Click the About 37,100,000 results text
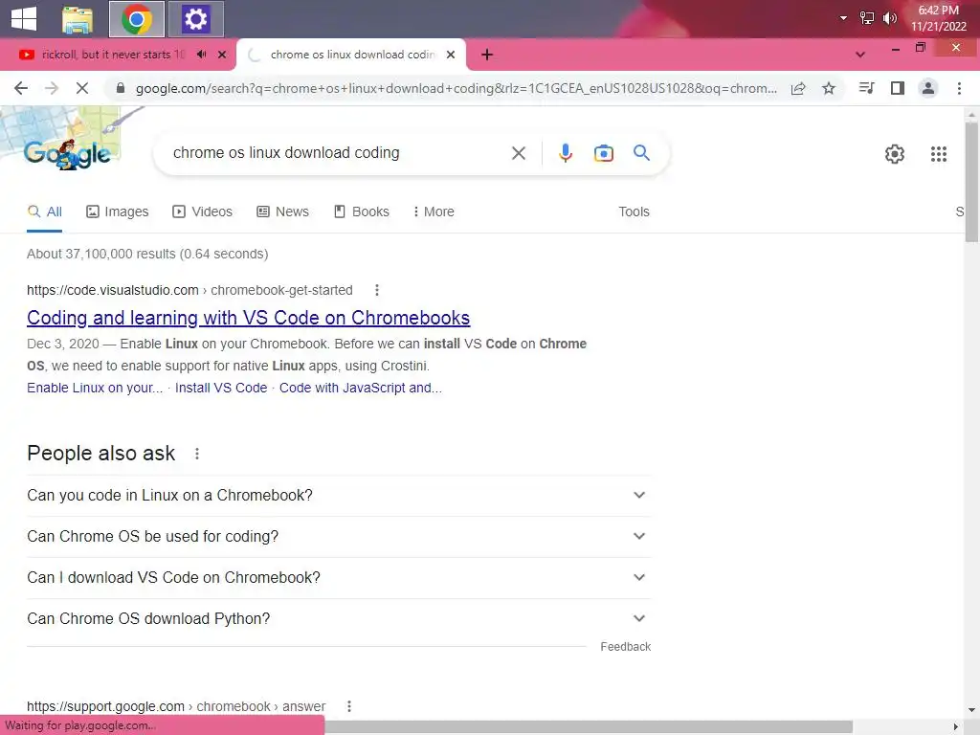This screenshot has height=735, width=980. pyautogui.click(x=147, y=254)
